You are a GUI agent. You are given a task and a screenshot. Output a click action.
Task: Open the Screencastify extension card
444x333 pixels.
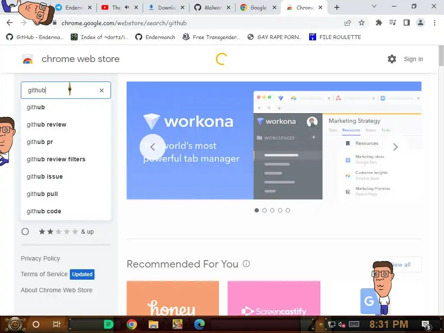click(274, 298)
